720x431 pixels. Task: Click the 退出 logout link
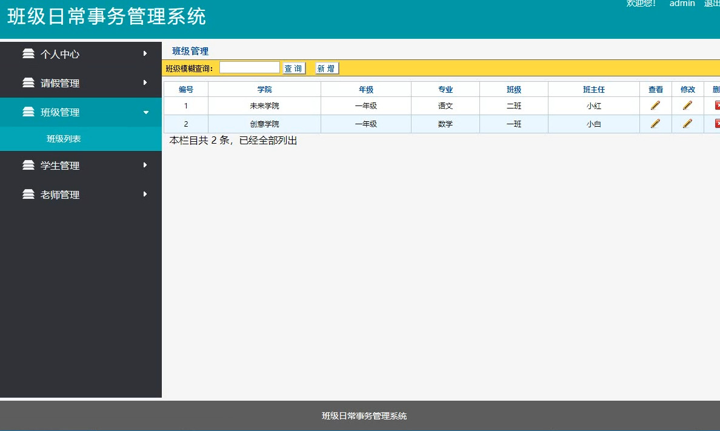pyautogui.click(x=712, y=4)
